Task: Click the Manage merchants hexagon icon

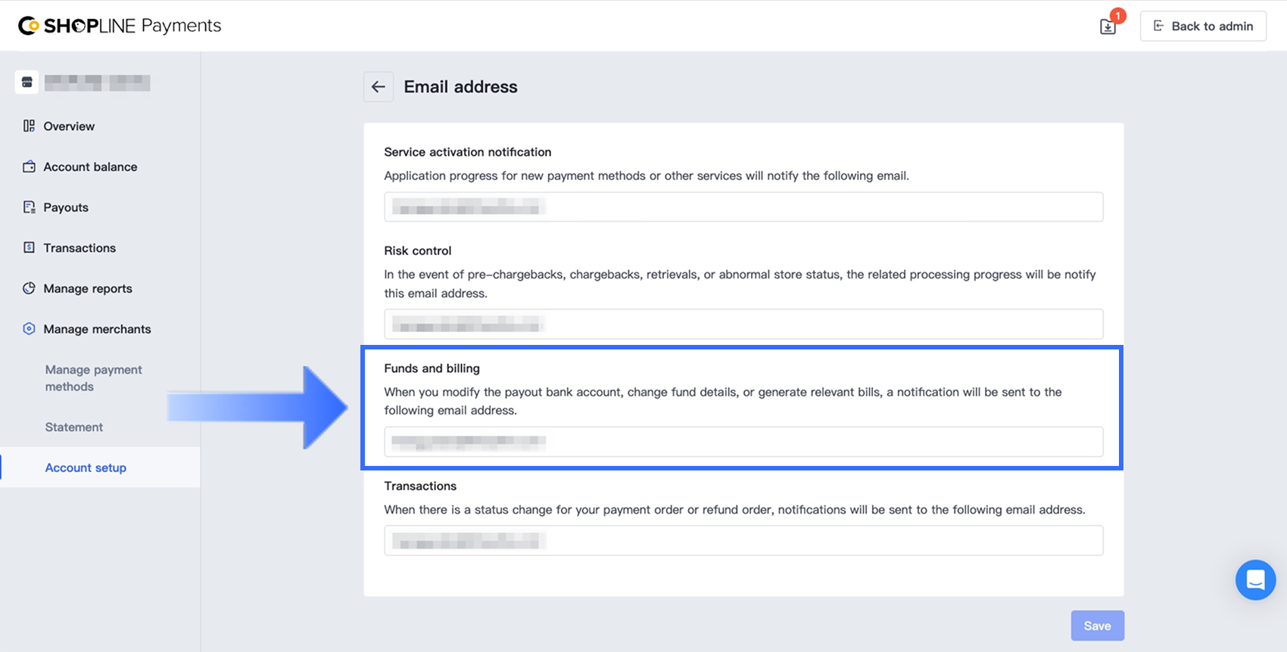Action: (29, 329)
